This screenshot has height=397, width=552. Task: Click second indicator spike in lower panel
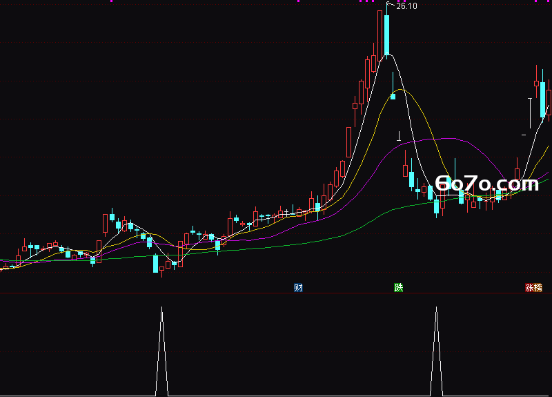[437, 351]
